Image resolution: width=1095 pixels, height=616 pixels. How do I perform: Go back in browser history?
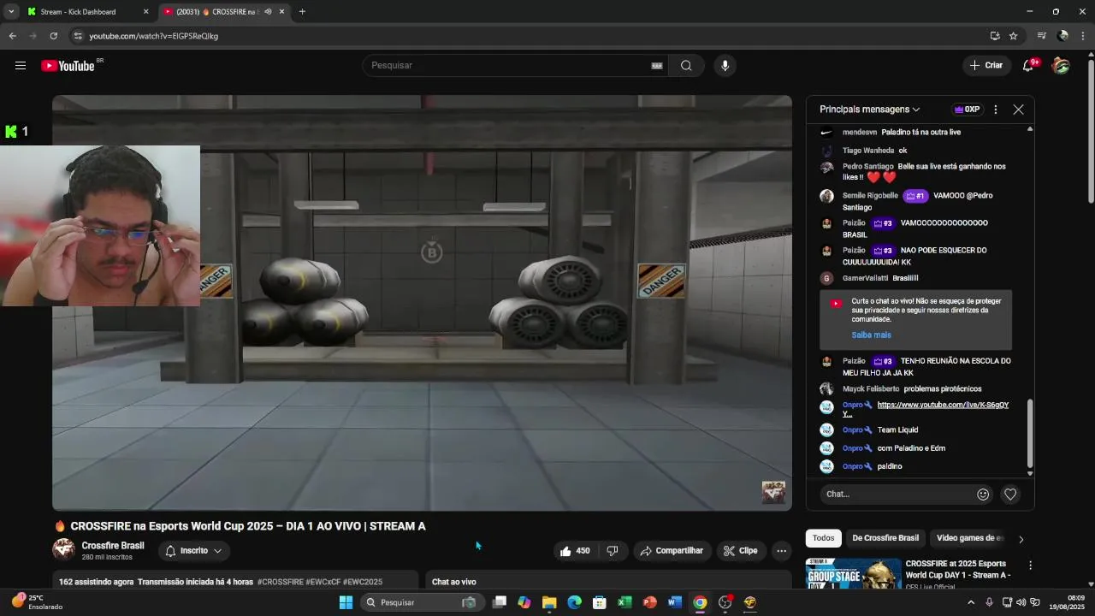tap(12, 36)
